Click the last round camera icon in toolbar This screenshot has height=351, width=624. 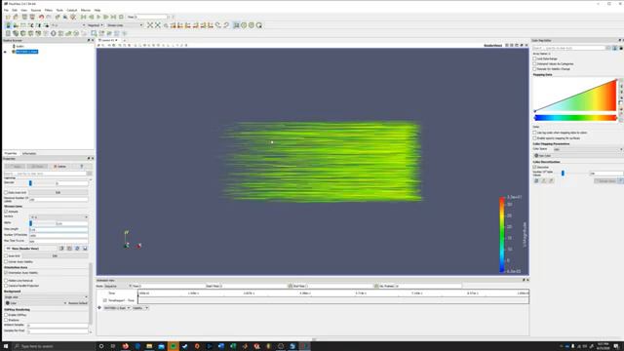[x=259, y=25]
